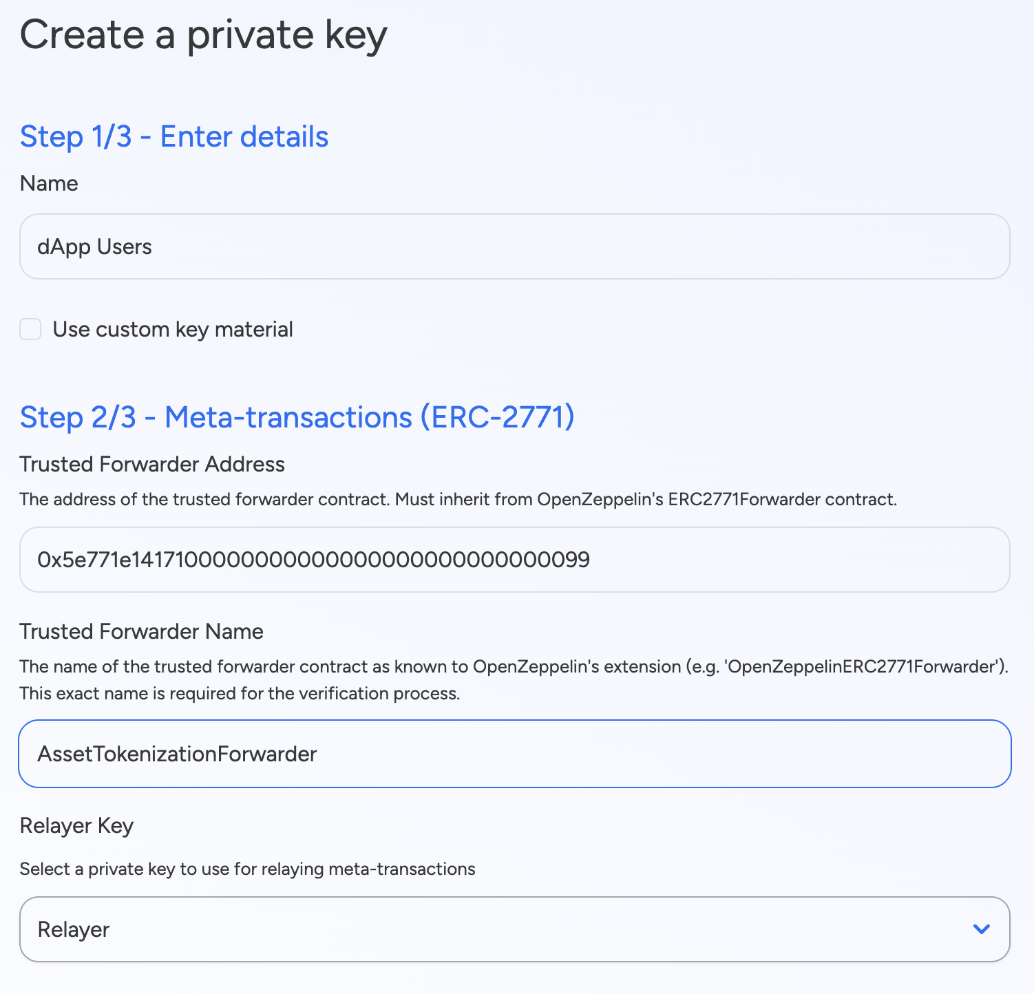The image size is (1034, 994).
Task: Click the OpenZeppelin's extension example description line
Action: pos(514,666)
